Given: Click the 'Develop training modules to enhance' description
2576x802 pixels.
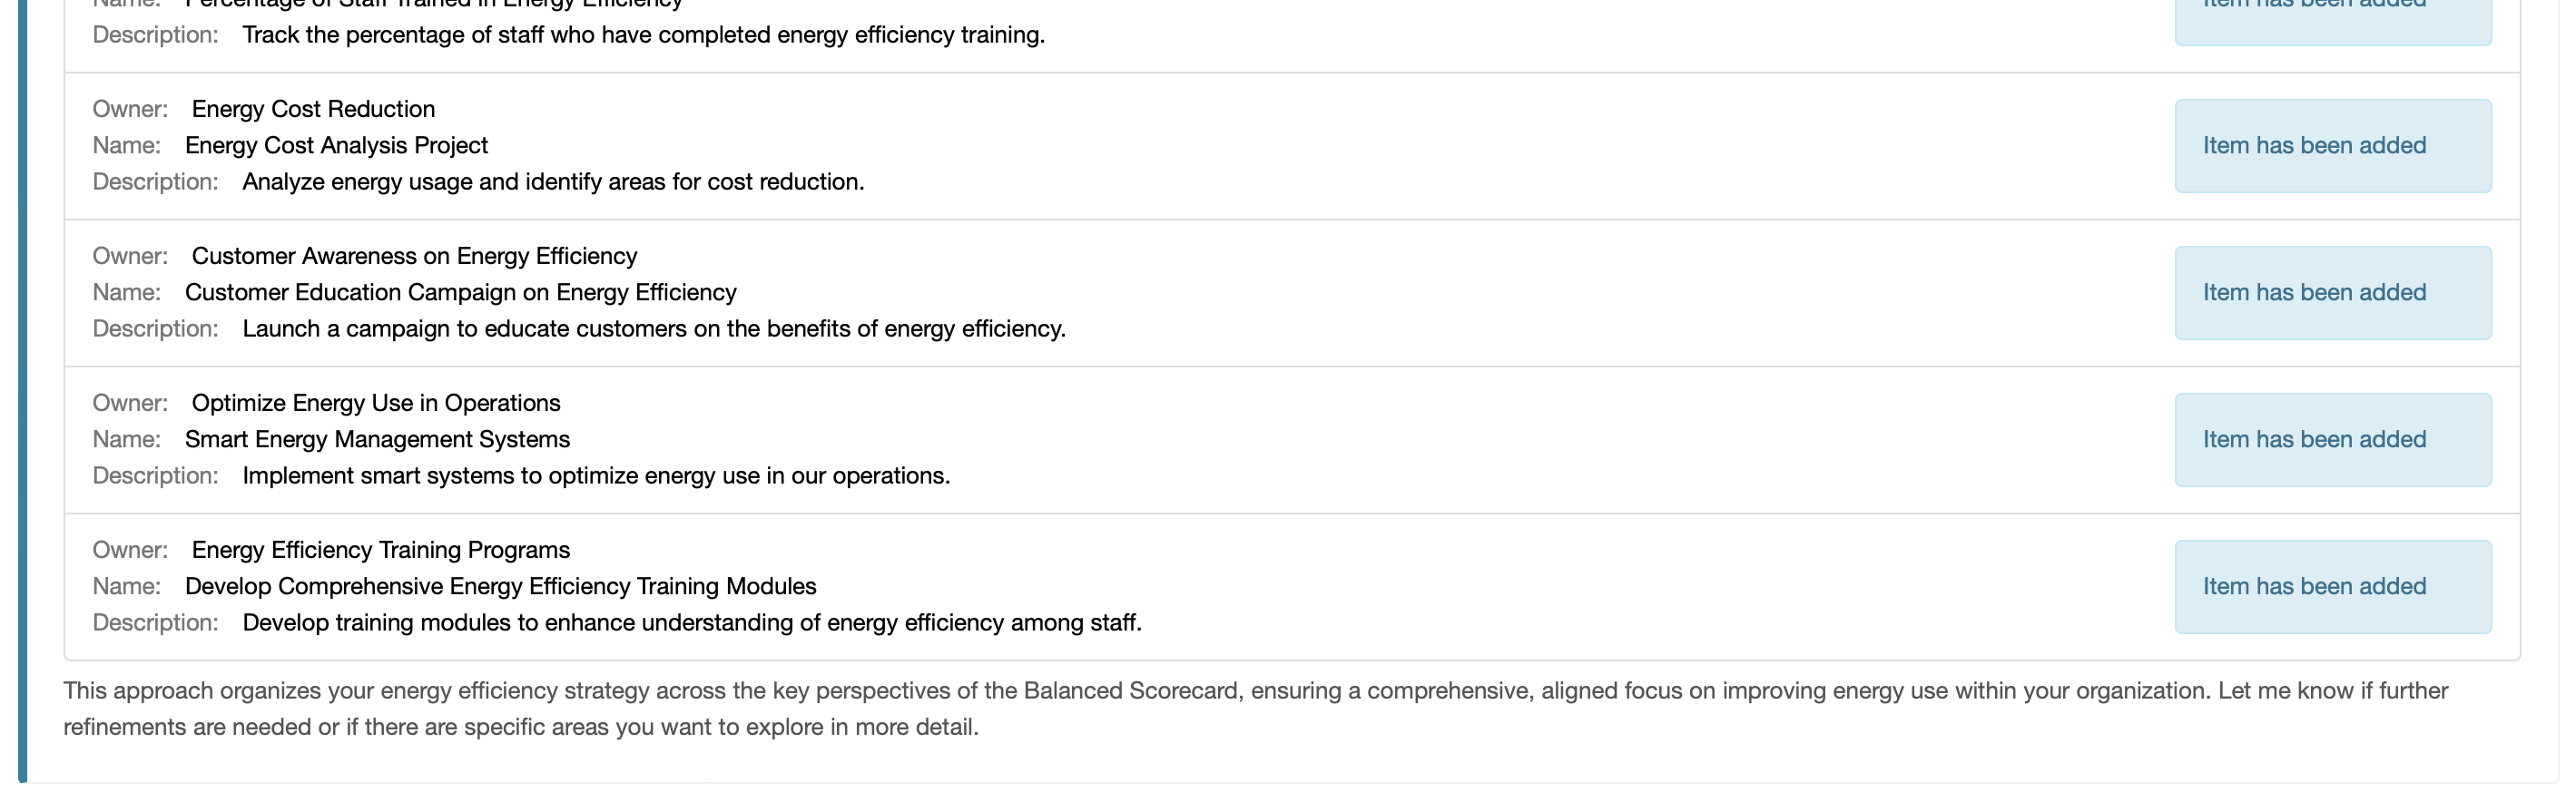Looking at the screenshot, I should [692, 623].
